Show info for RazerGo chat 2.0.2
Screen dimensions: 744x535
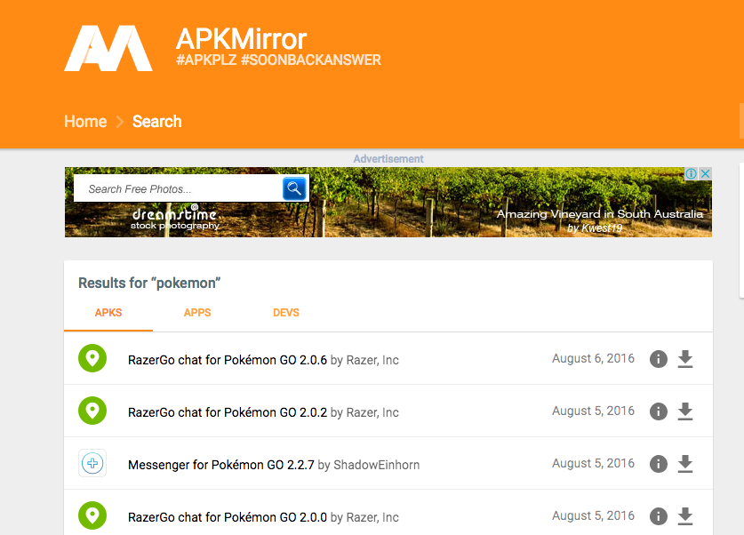658,411
